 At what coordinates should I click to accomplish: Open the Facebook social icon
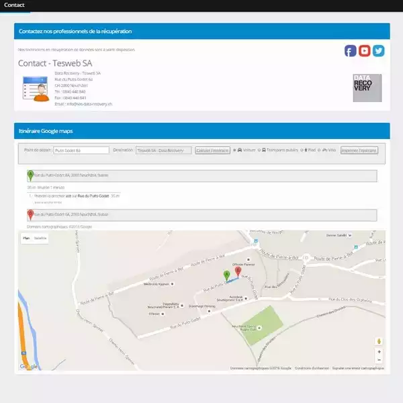tap(351, 50)
